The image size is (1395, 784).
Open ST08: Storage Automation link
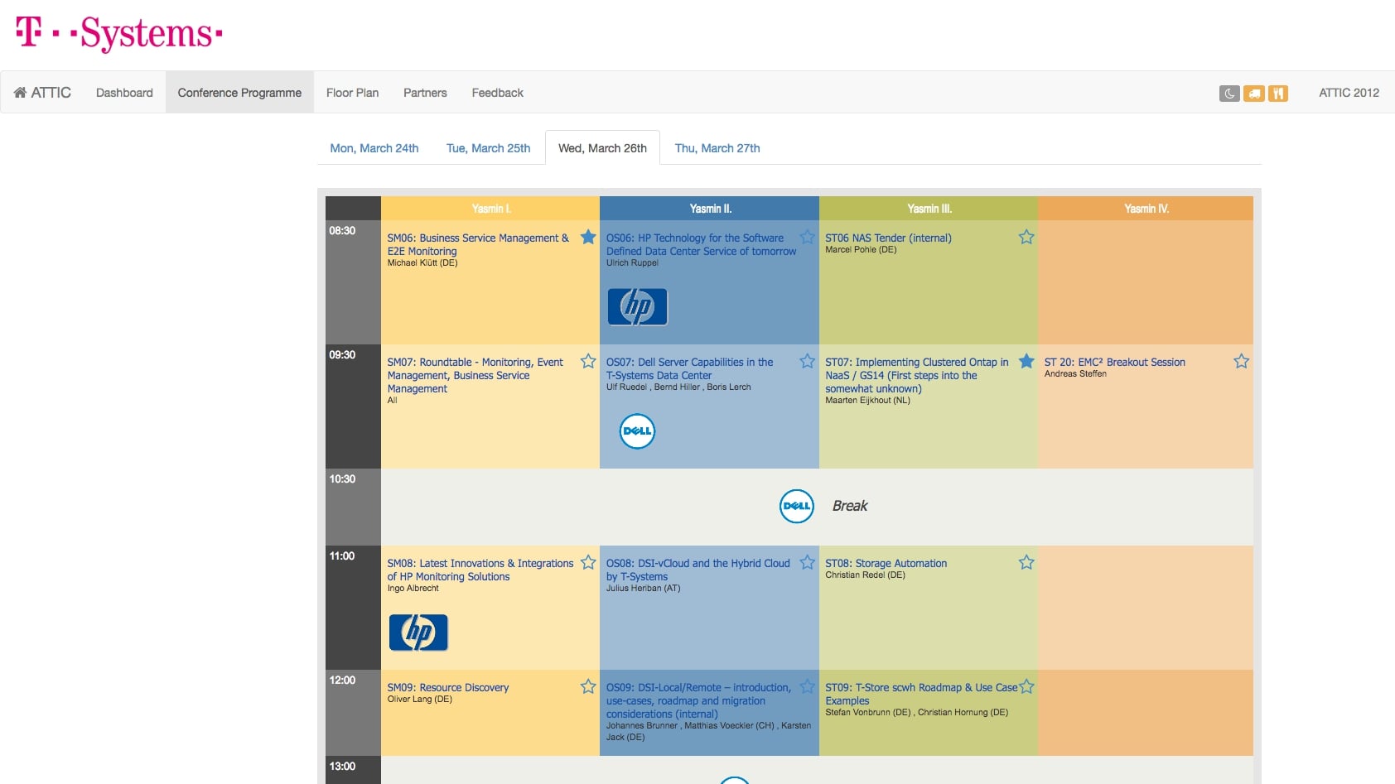[x=886, y=563]
